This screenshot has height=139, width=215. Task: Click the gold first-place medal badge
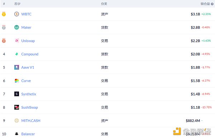[4, 14]
